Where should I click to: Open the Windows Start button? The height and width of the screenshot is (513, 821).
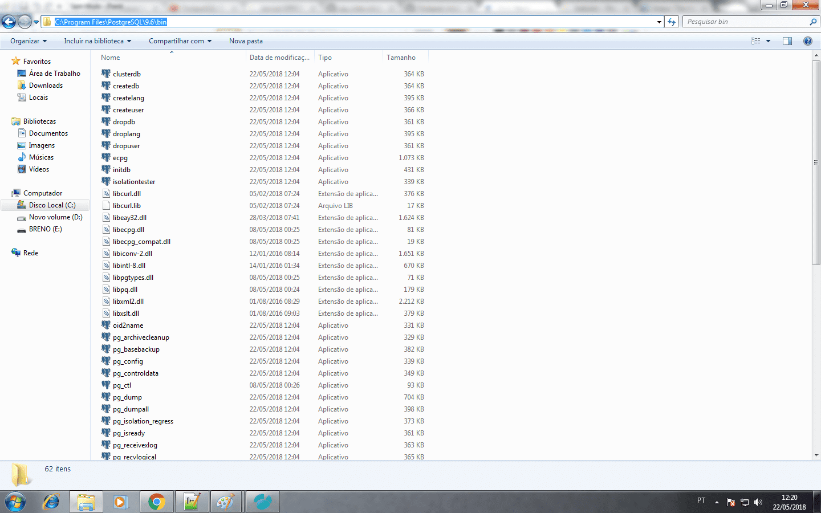[x=15, y=502]
